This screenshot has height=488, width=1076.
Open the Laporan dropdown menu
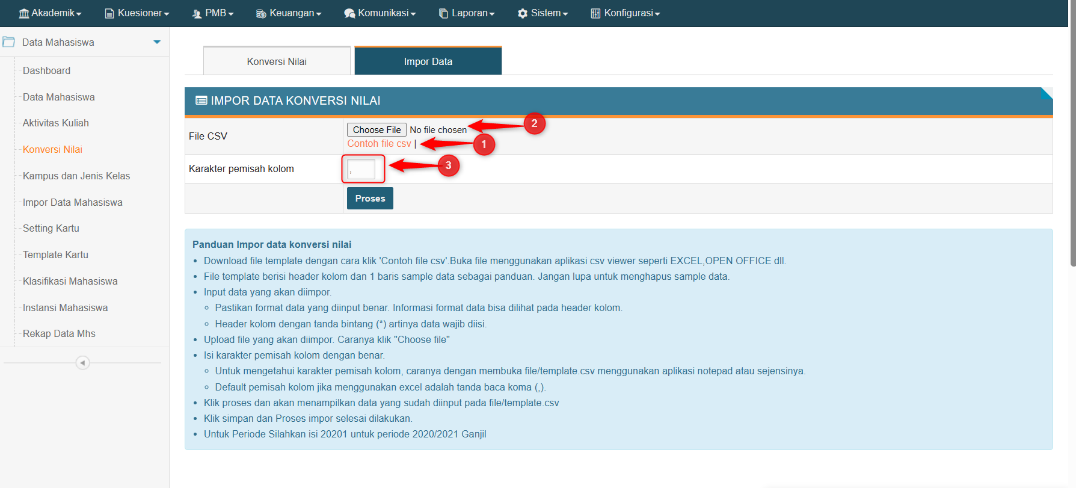coord(467,13)
